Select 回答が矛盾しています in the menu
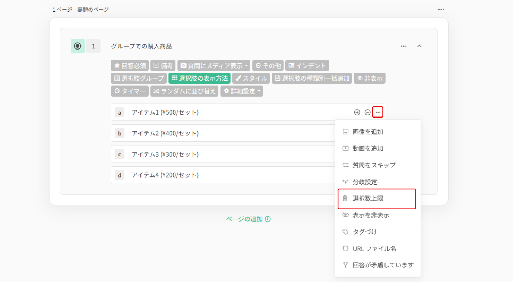The image size is (513, 282). coord(378,265)
